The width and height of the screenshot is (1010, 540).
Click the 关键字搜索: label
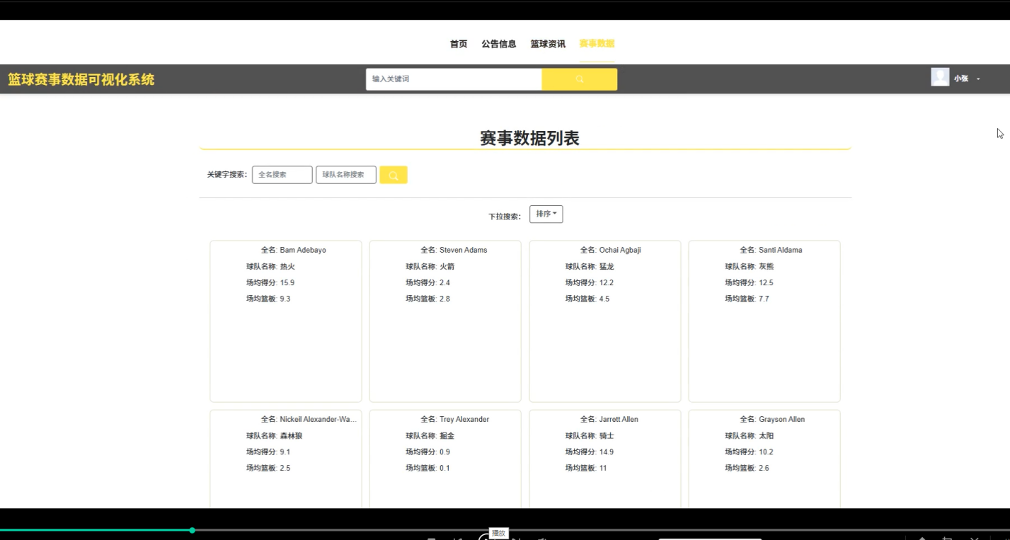coord(227,175)
